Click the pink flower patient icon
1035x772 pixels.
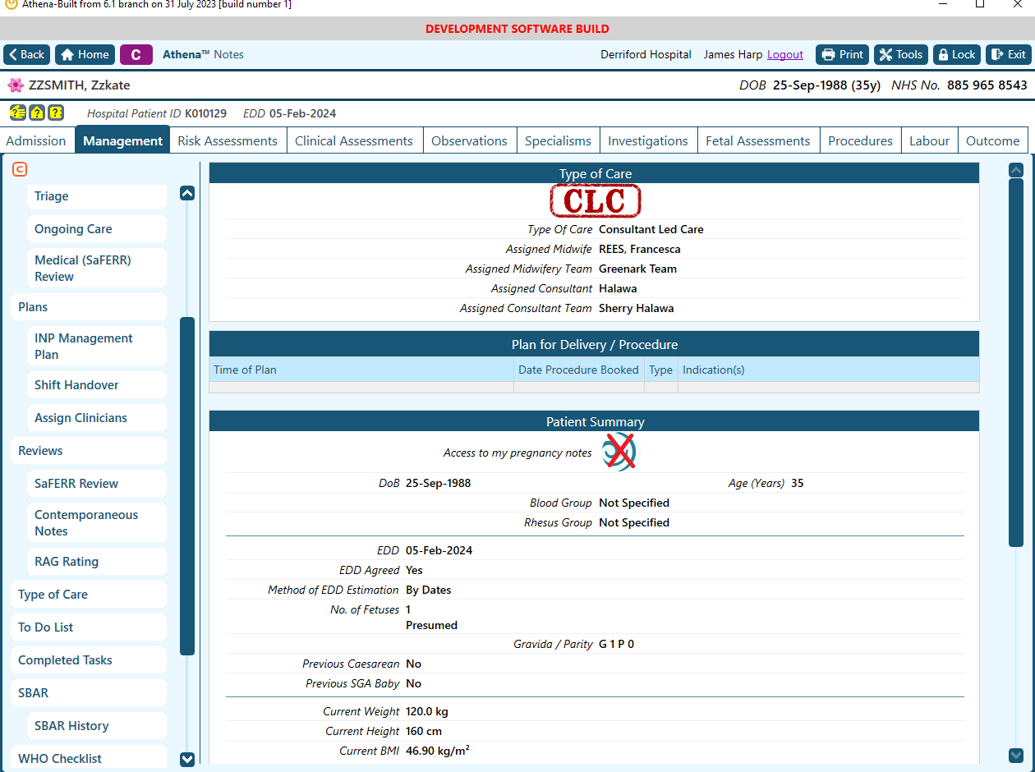coord(16,85)
